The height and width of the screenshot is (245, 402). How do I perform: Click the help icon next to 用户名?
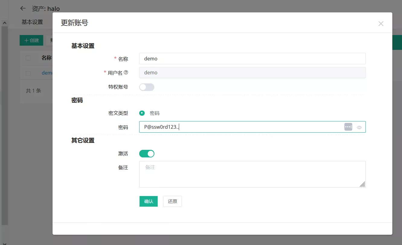coord(126,73)
